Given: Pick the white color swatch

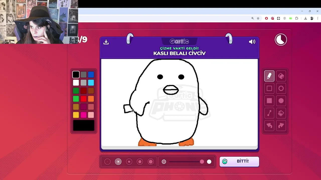Looking at the screenshot, I should pyautogui.click(x=76, y=82).
